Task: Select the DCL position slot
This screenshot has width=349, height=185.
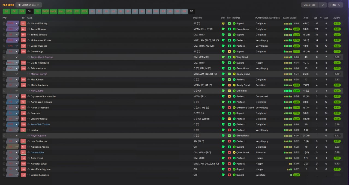Action: click(30, 11)
